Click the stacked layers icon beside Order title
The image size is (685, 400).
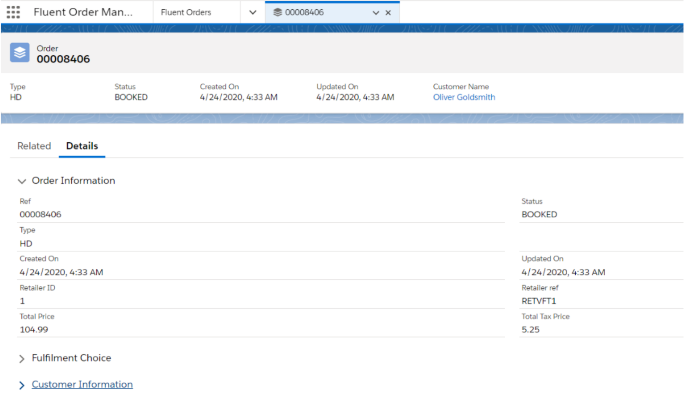19,53
